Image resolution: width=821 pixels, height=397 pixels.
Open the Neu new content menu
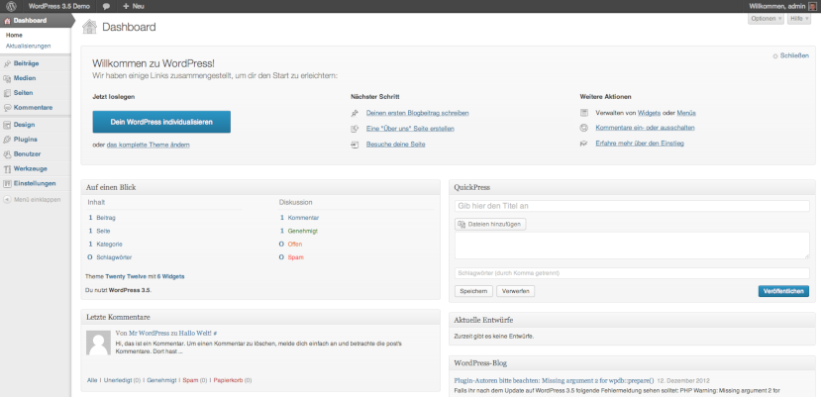click(134, 6)
